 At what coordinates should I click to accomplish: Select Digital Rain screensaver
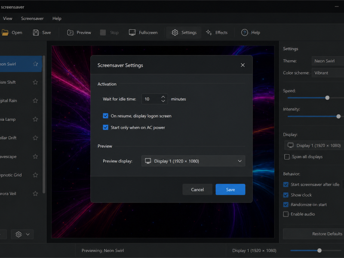(x=21, y=101)
